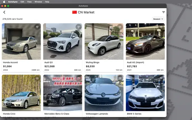Viewport: 192px width, 120px height.
Task: Click the 2004 year label
Action: [5, 70]
